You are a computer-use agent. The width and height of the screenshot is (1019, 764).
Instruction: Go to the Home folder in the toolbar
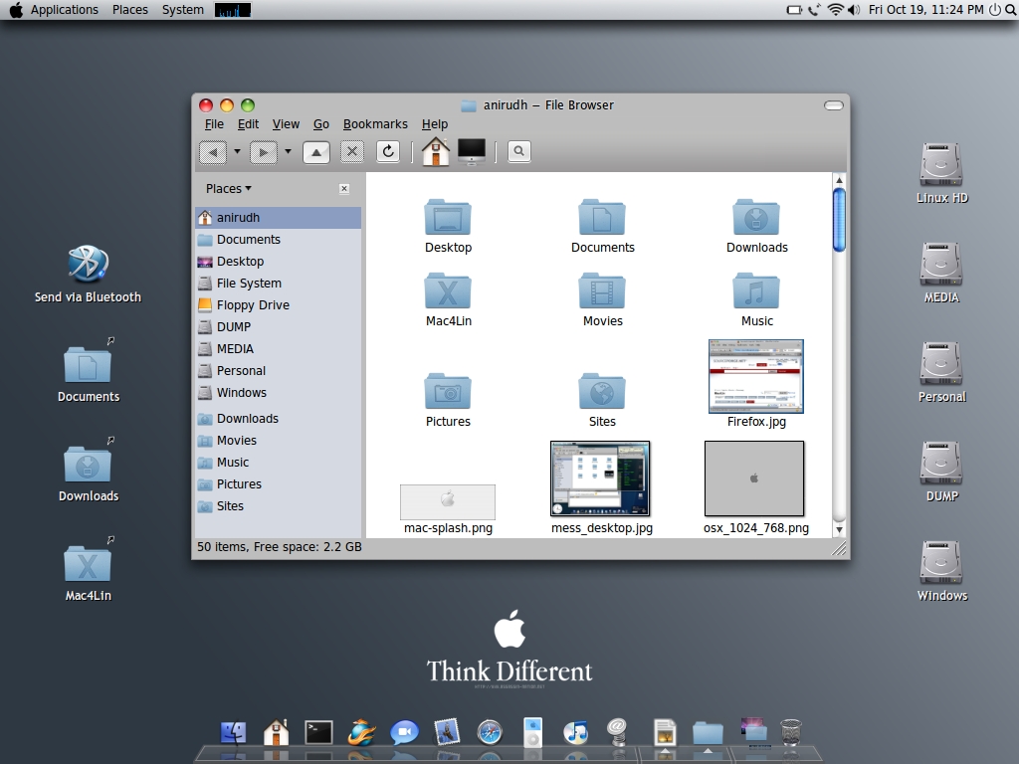point(436,152)
